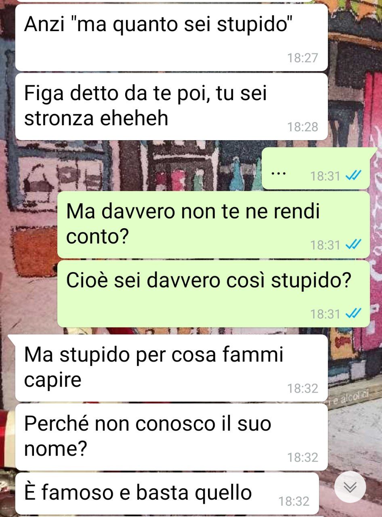The width and height of the screenshot is (382, 517).
Task: Tap "Perché non conosco il suo nome?" bubble
Action: coord(171,437)
